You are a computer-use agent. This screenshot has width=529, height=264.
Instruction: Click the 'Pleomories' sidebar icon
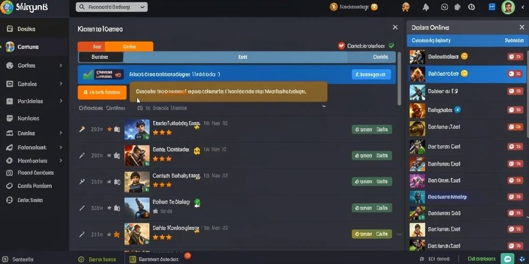click(10, 161)
